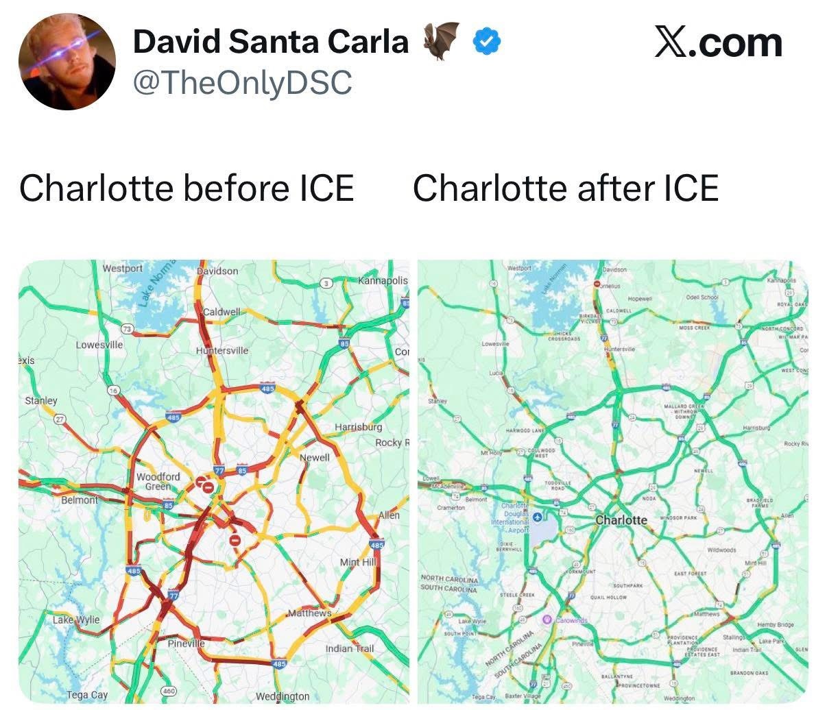Click the Matthews label on left map

(309, 613)
